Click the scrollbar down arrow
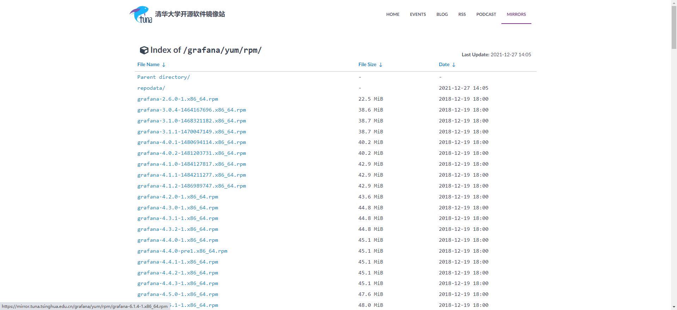 674,307
